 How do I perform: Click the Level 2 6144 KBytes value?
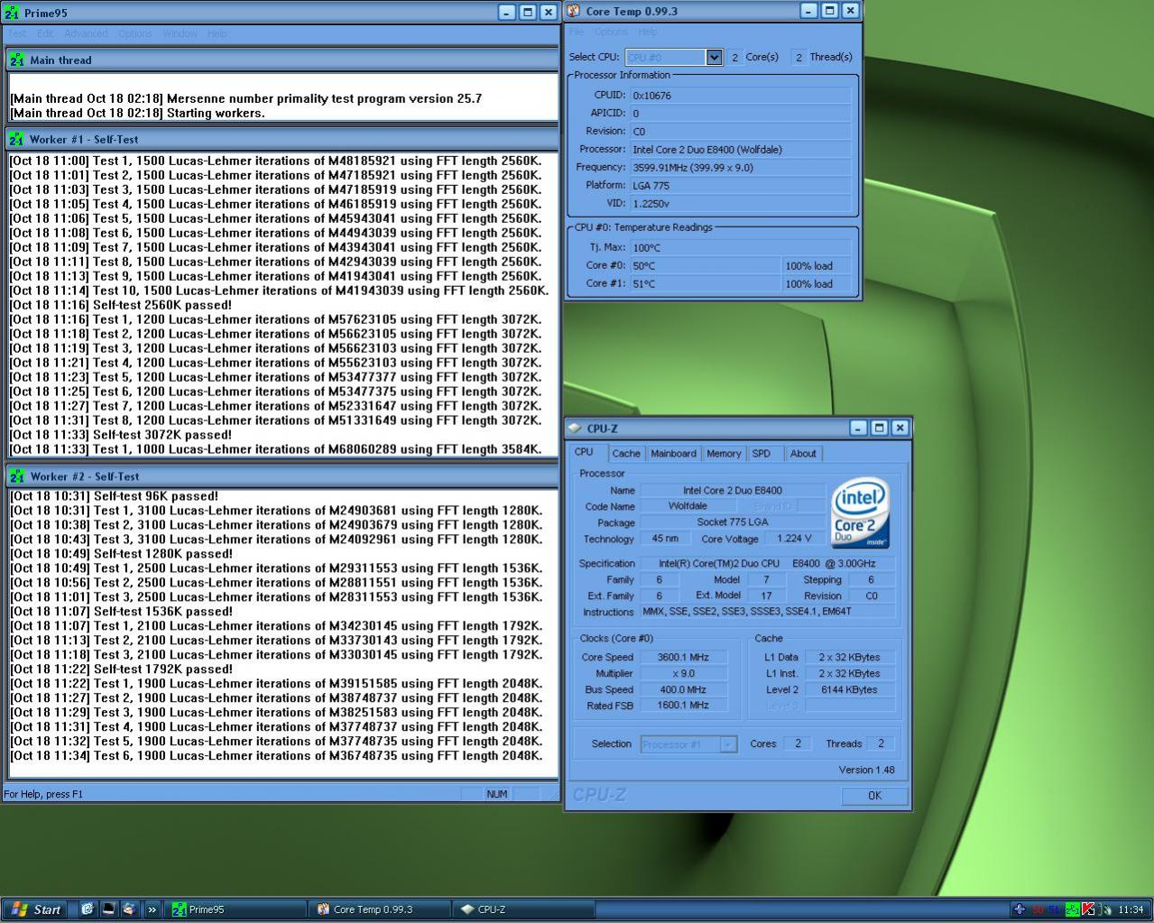pos(848,690)
